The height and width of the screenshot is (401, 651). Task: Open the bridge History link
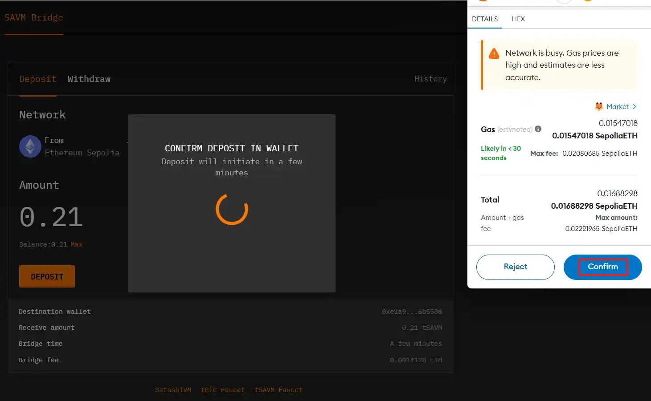(x=430, y=79)
